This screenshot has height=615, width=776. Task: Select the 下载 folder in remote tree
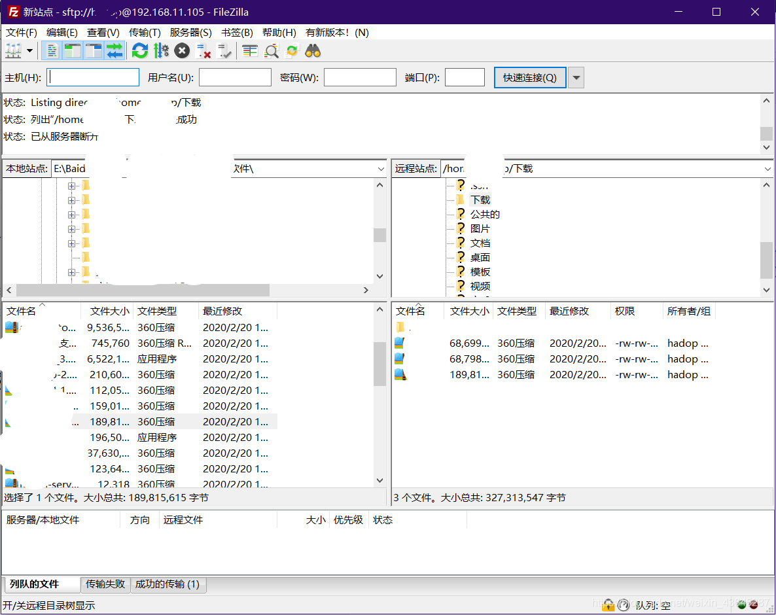[x=480, y=200]
